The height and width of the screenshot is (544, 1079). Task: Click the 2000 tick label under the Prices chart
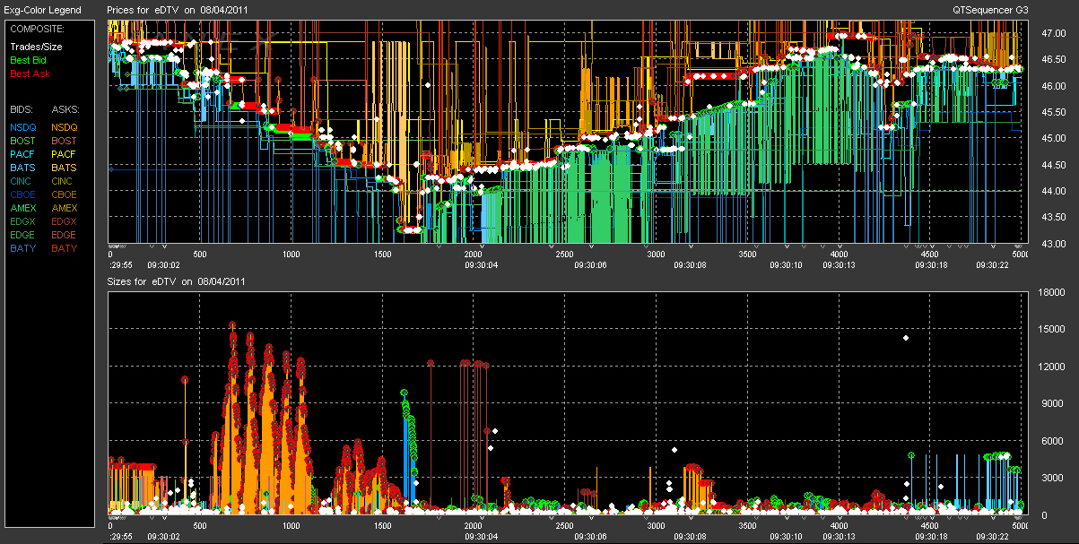pyautogui.click(x=474, y=255)
